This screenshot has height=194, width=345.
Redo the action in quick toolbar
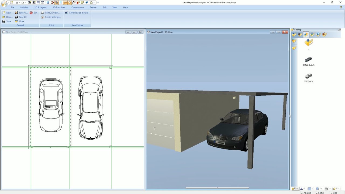23,2
